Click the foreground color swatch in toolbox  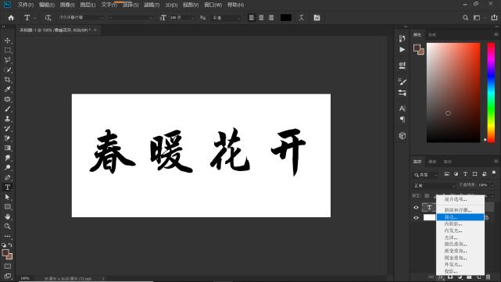(5, 253)
